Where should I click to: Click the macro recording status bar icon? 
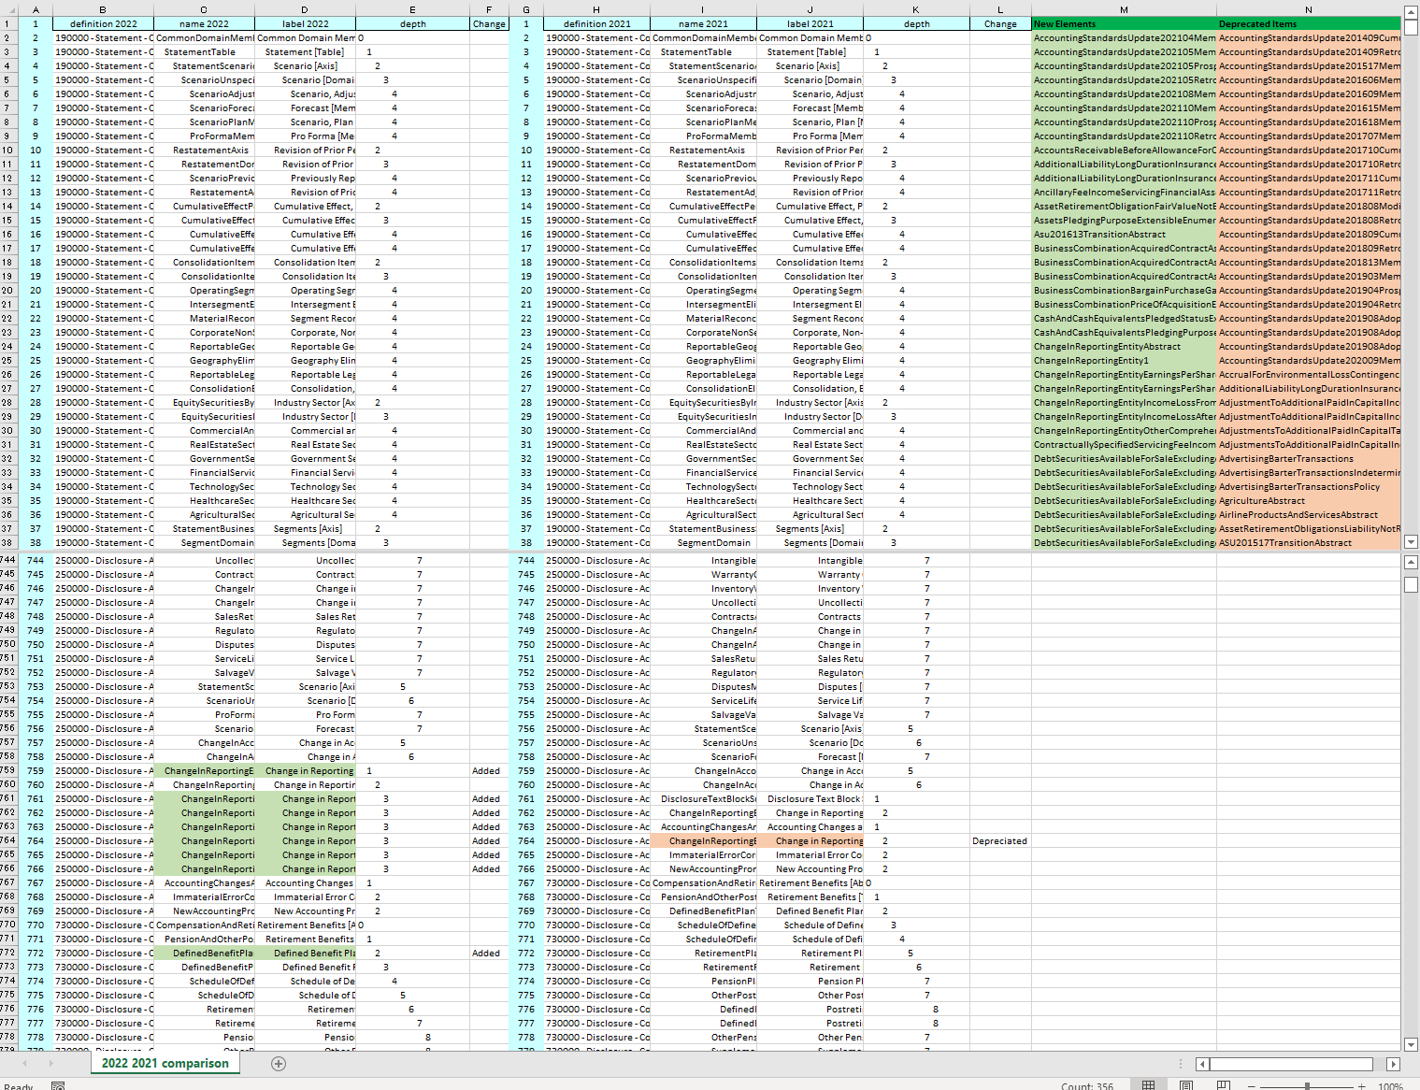coord(58,1085)
